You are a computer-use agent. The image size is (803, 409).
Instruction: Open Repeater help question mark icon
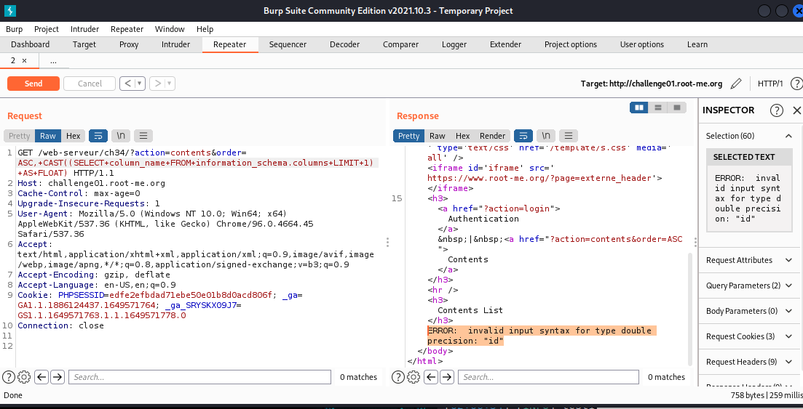pos(796,84)
